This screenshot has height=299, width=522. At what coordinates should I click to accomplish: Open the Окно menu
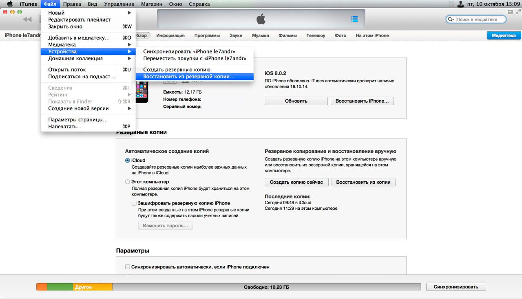click(175, 4)
